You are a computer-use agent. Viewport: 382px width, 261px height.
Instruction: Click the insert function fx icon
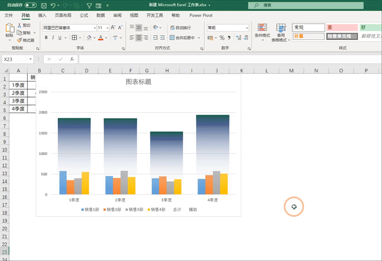point(71,59)
